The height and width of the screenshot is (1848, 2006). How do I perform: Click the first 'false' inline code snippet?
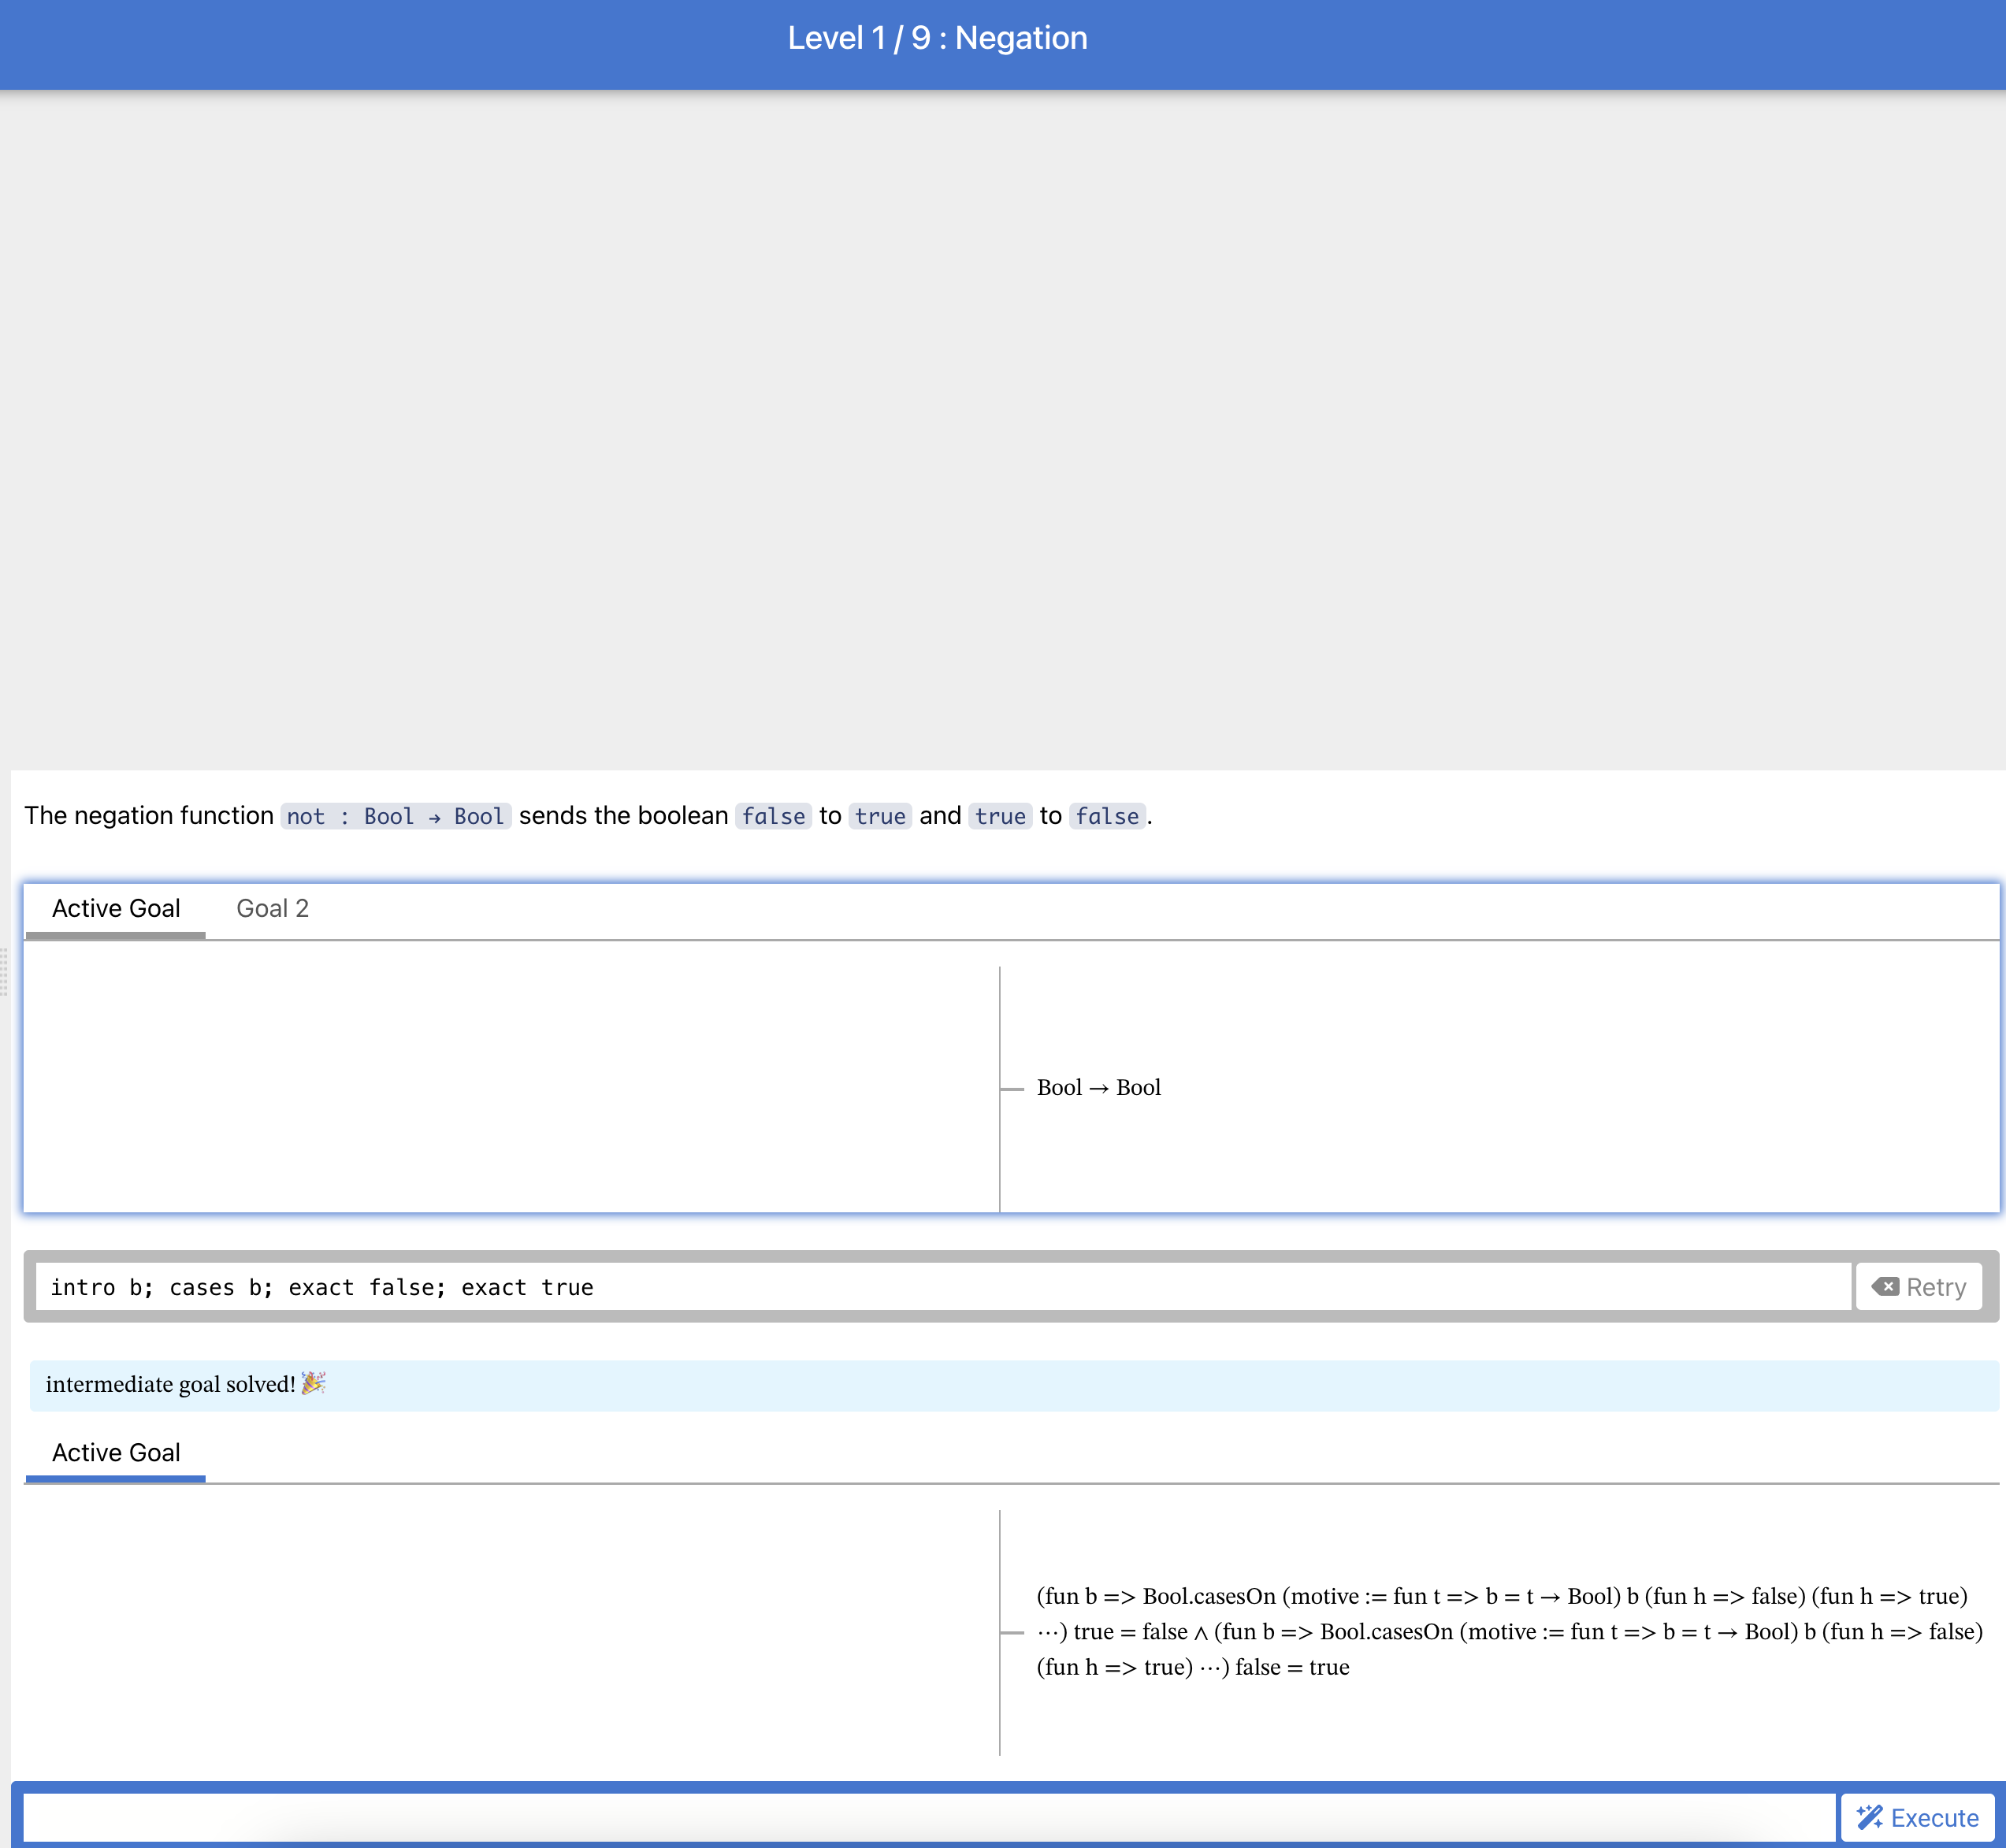773,816
